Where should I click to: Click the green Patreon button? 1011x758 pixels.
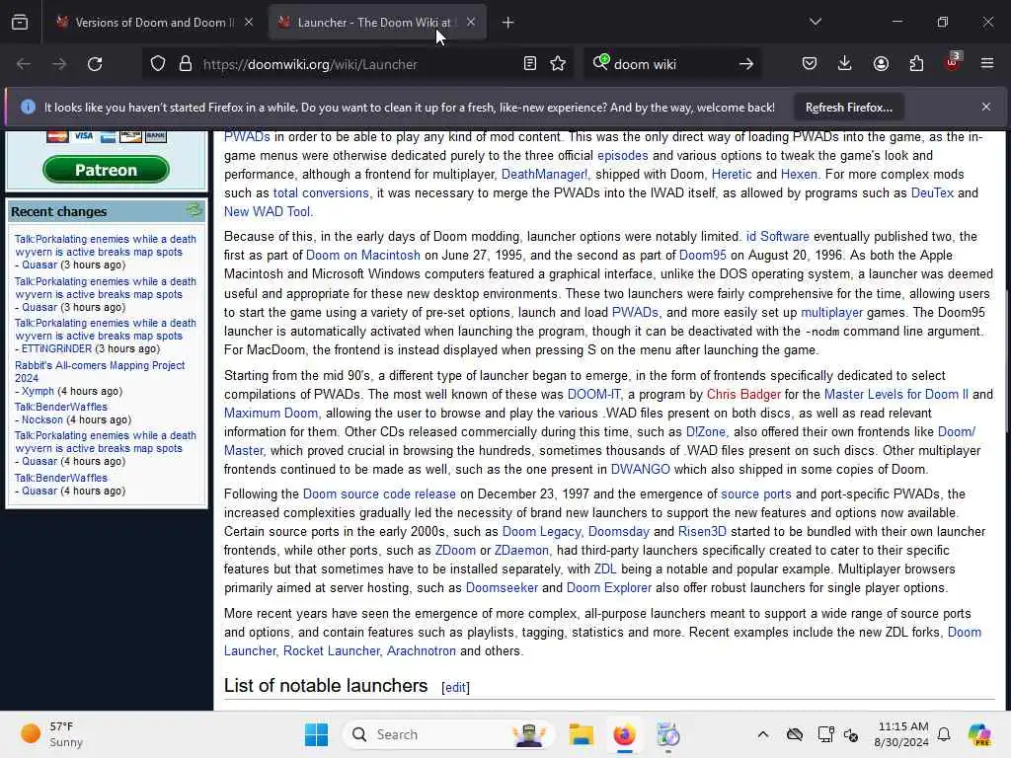tap(106, 170)
